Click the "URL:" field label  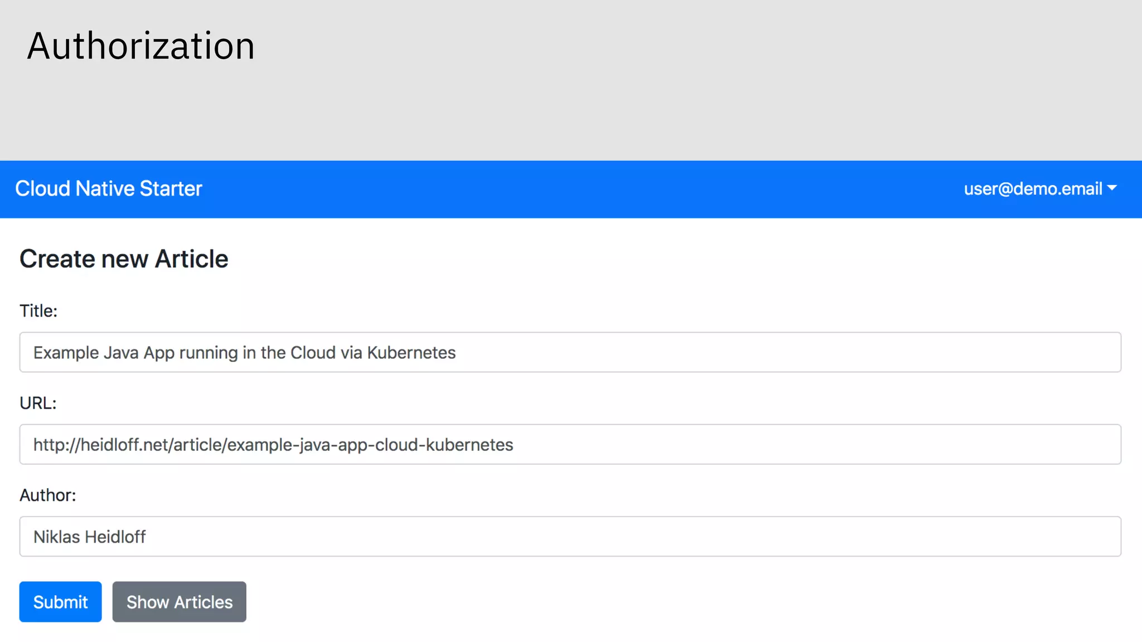coord(38,403)
